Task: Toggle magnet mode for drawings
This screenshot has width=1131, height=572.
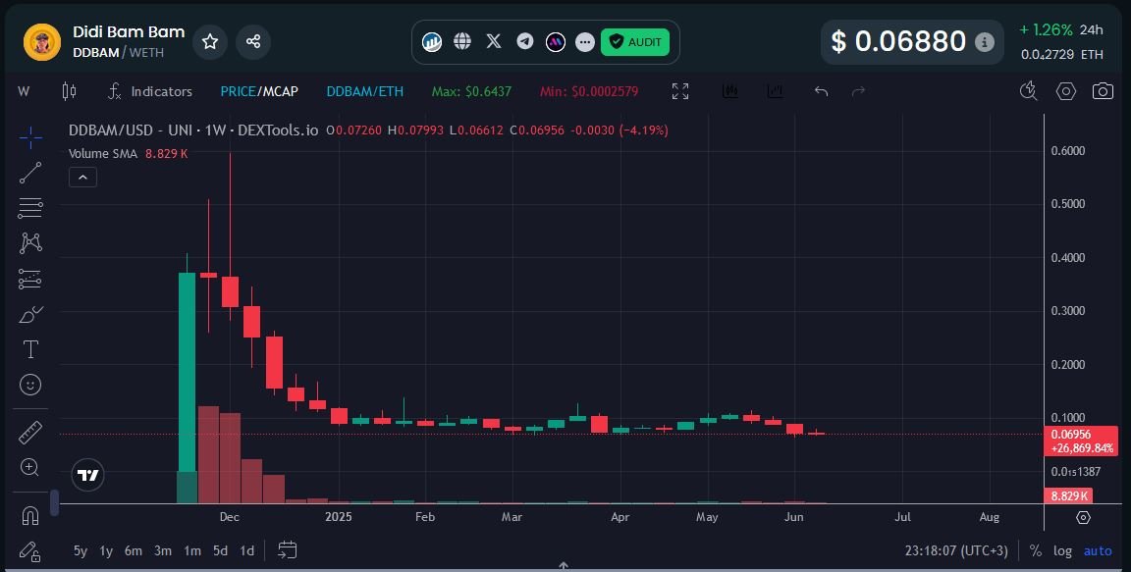Action: click(x=30, y=516)
